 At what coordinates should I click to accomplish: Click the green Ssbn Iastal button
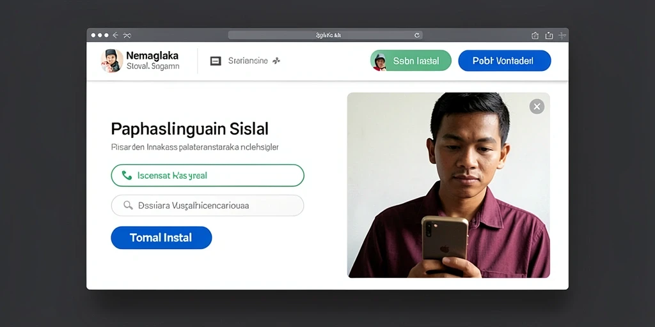(x=411, y=61)
